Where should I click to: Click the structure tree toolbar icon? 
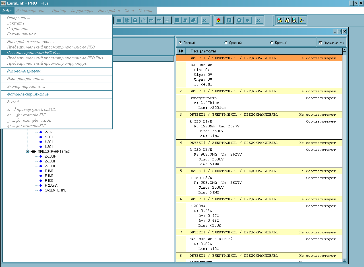[x=302, y=21]
